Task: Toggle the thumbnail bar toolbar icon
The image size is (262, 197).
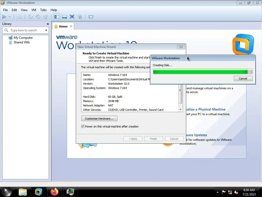Action: point(64,17)
